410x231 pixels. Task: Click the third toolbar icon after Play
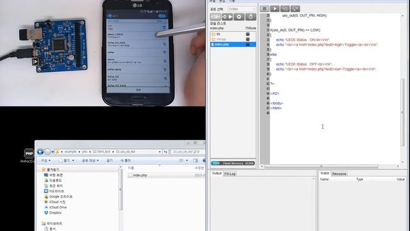[284, 8]
